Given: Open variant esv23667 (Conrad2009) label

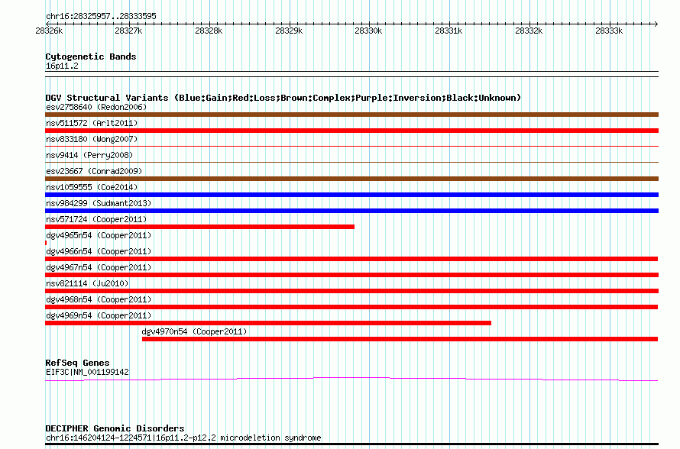Looking at the screenshot, I should (94, 171).
